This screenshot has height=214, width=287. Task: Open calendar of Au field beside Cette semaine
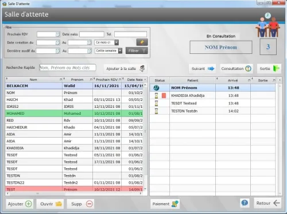coord(89,51)
